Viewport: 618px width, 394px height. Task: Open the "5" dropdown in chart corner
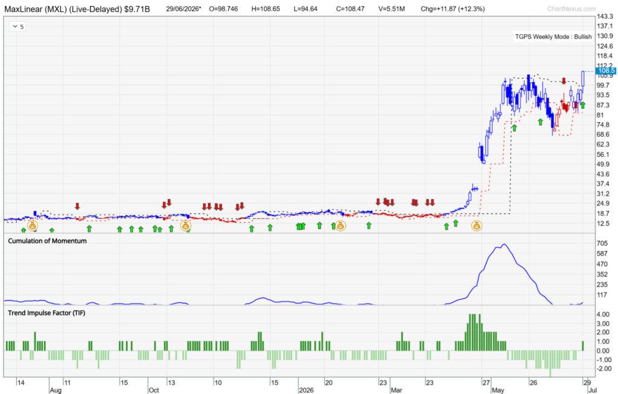click(x=18, y=27)
